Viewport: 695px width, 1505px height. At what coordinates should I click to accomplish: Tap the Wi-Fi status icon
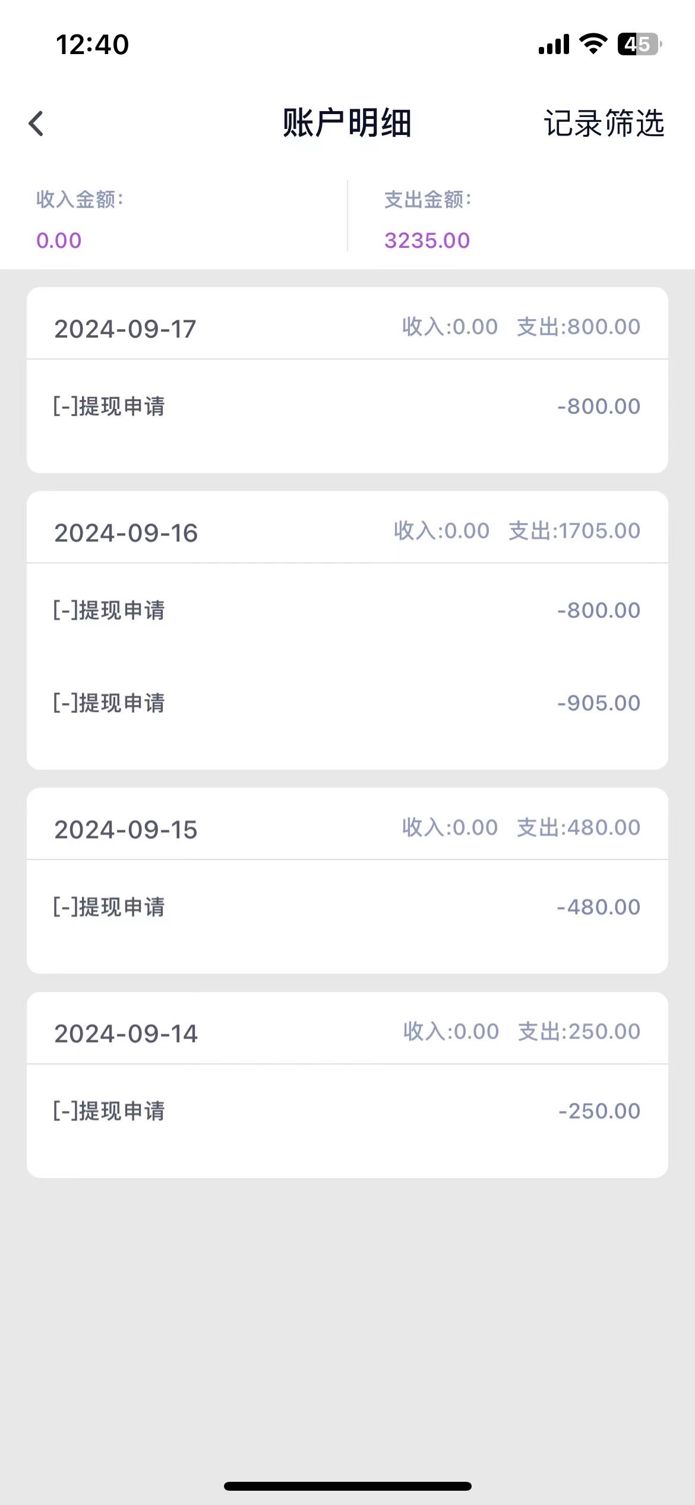click(592, 44)
